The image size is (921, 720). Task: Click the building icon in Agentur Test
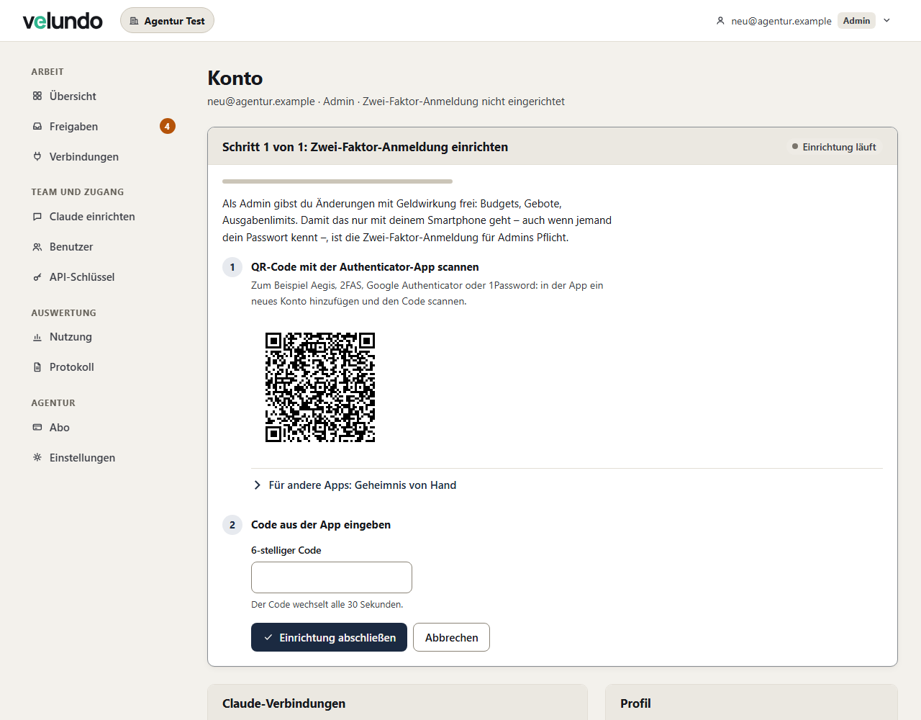click(x=134, y=21)
